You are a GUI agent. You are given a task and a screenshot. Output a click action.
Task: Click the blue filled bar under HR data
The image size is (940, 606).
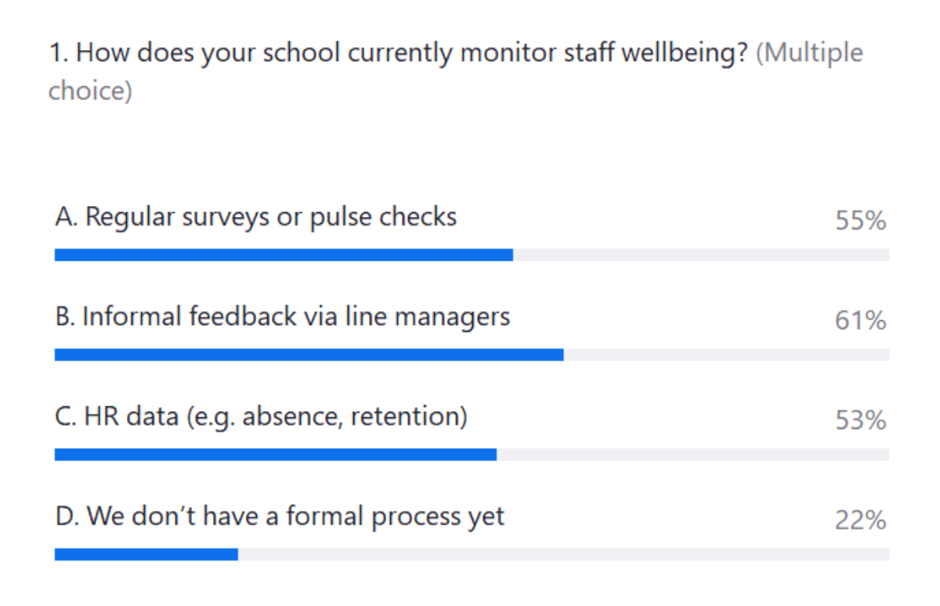click(x=275, y=455)
